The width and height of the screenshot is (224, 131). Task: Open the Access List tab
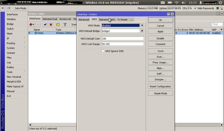[65, 19]
